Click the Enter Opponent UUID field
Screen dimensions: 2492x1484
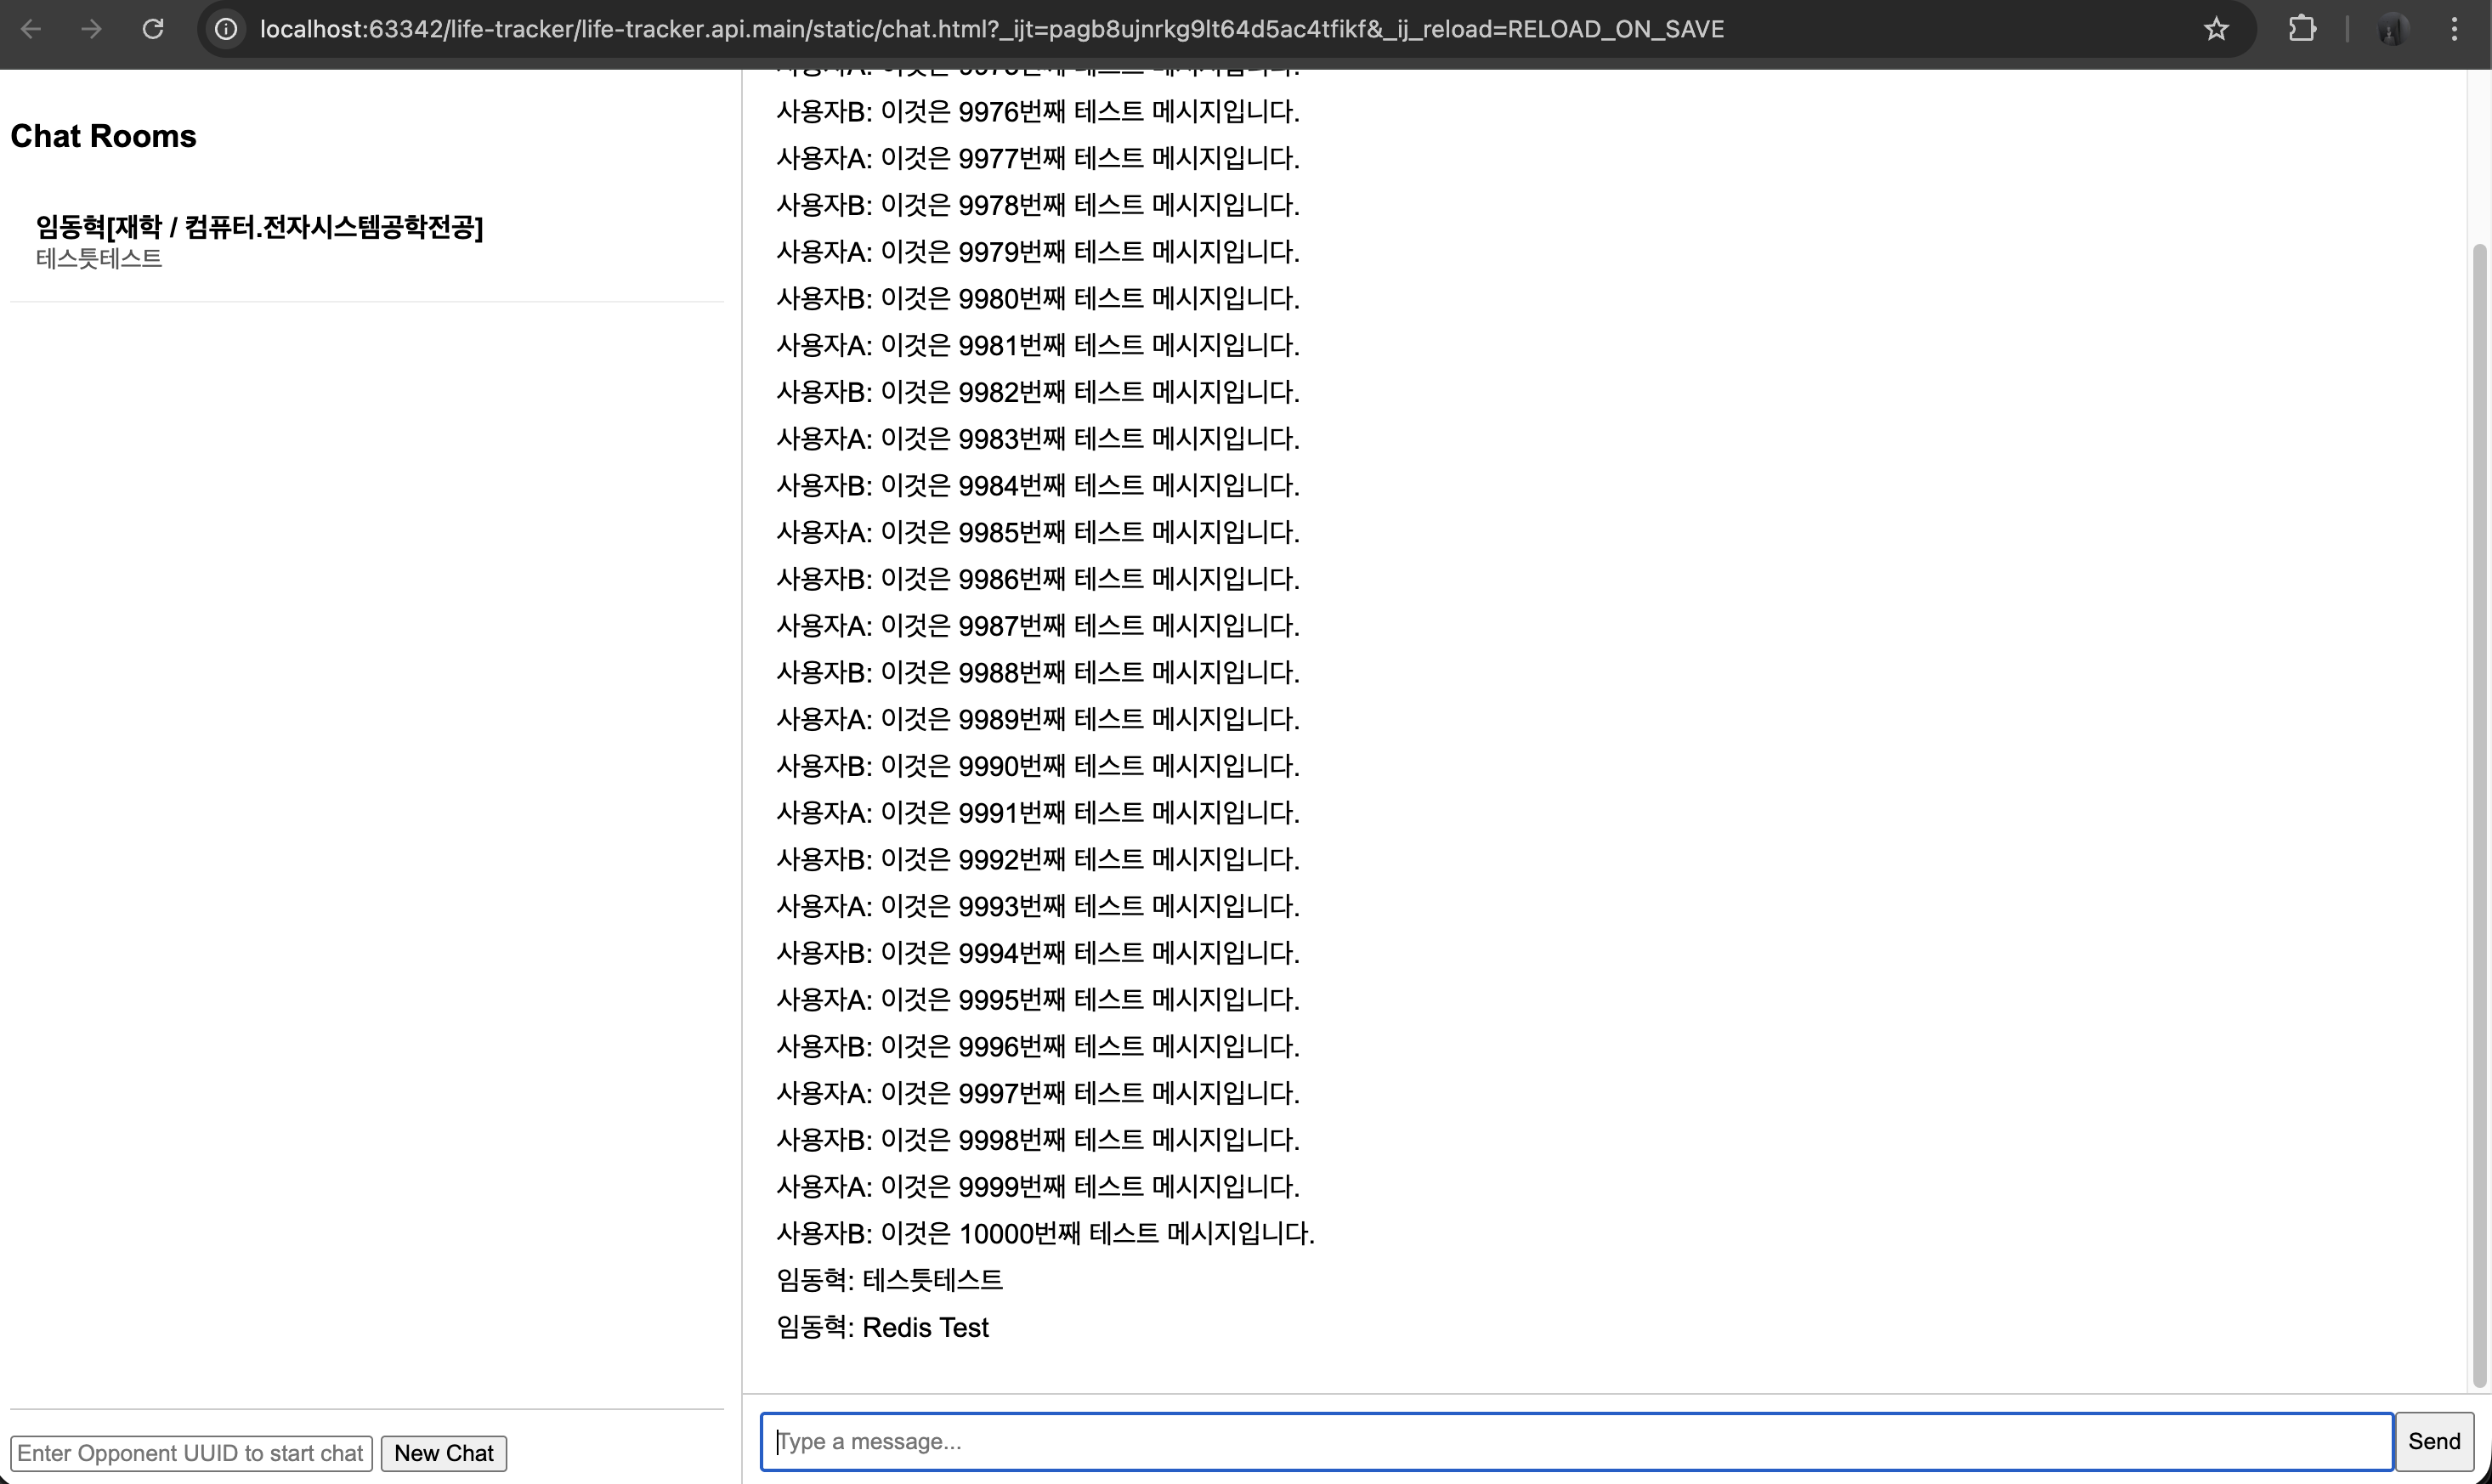click(191, 1453)
